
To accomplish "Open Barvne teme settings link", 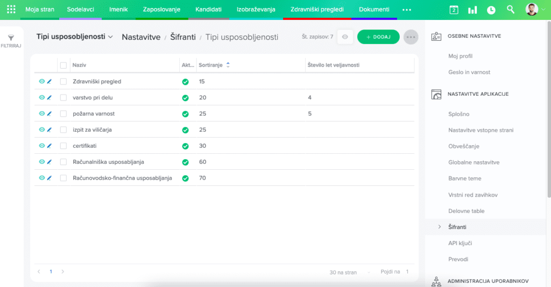I will point(464,178).
